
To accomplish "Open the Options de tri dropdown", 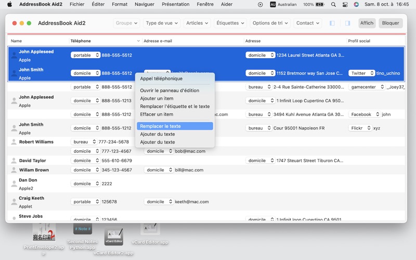I will click(x=270, y=23).
